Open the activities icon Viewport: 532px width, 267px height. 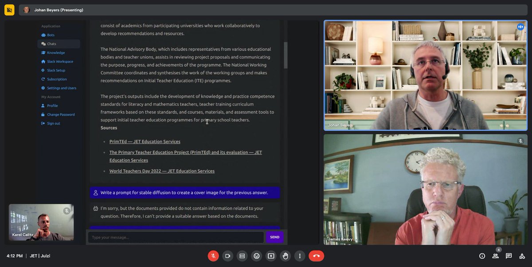point(522,256)
